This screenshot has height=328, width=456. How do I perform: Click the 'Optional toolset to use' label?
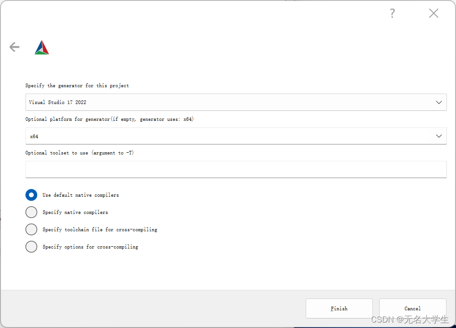coord(79,153)
